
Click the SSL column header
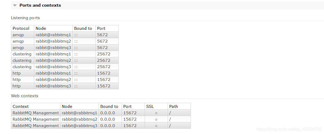[x=150, y=107]
